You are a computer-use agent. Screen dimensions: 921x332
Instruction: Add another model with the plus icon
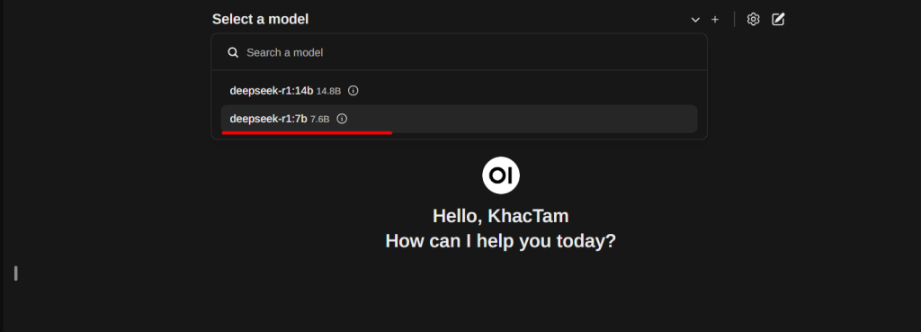715,20
